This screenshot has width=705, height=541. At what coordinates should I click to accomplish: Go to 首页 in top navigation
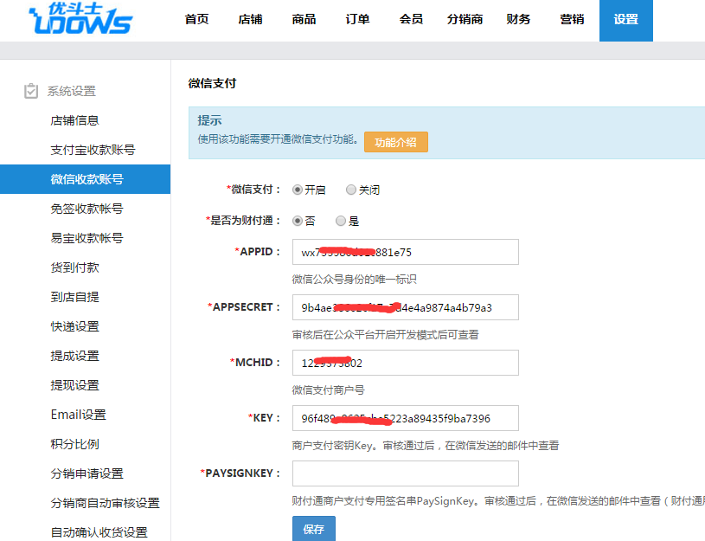[x=197, y=20]
